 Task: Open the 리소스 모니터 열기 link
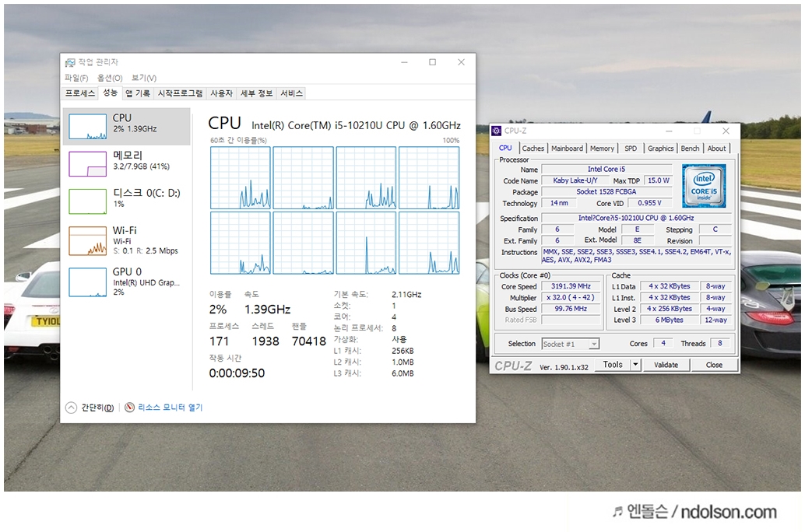pos(170,408)
